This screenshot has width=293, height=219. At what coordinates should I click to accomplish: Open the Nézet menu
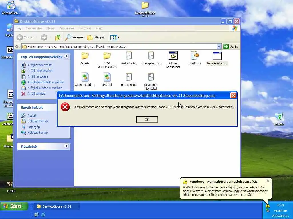[x=51, y=28]
